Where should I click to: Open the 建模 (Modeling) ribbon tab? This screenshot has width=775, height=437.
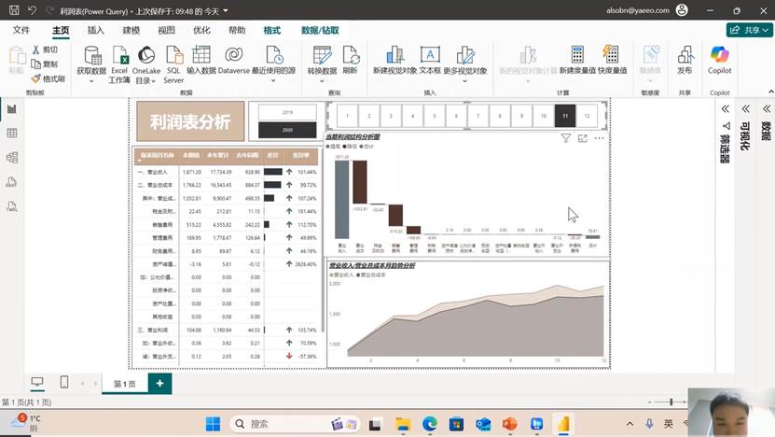131,30
